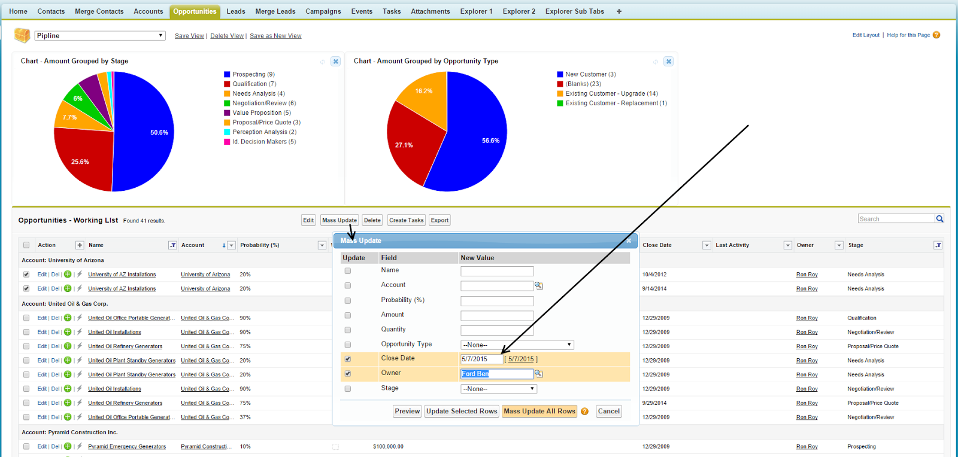Click the treasure chest opportunities icon
The image size is (958, 457).
[x=22, y=35]
